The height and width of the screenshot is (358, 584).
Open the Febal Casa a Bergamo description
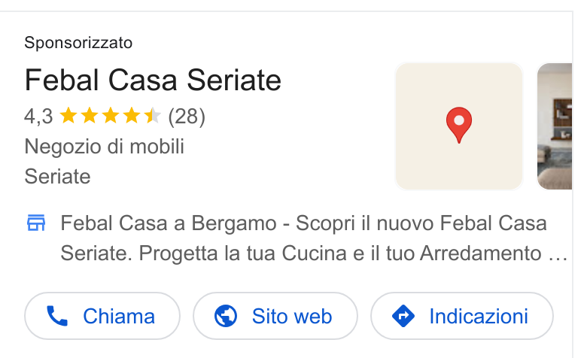click(314, 238)
